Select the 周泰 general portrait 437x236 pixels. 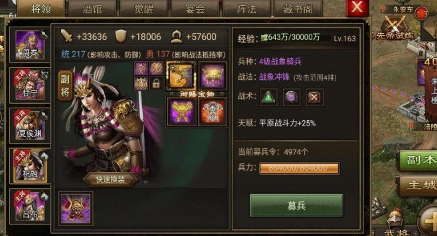click(x=30, y=45)
